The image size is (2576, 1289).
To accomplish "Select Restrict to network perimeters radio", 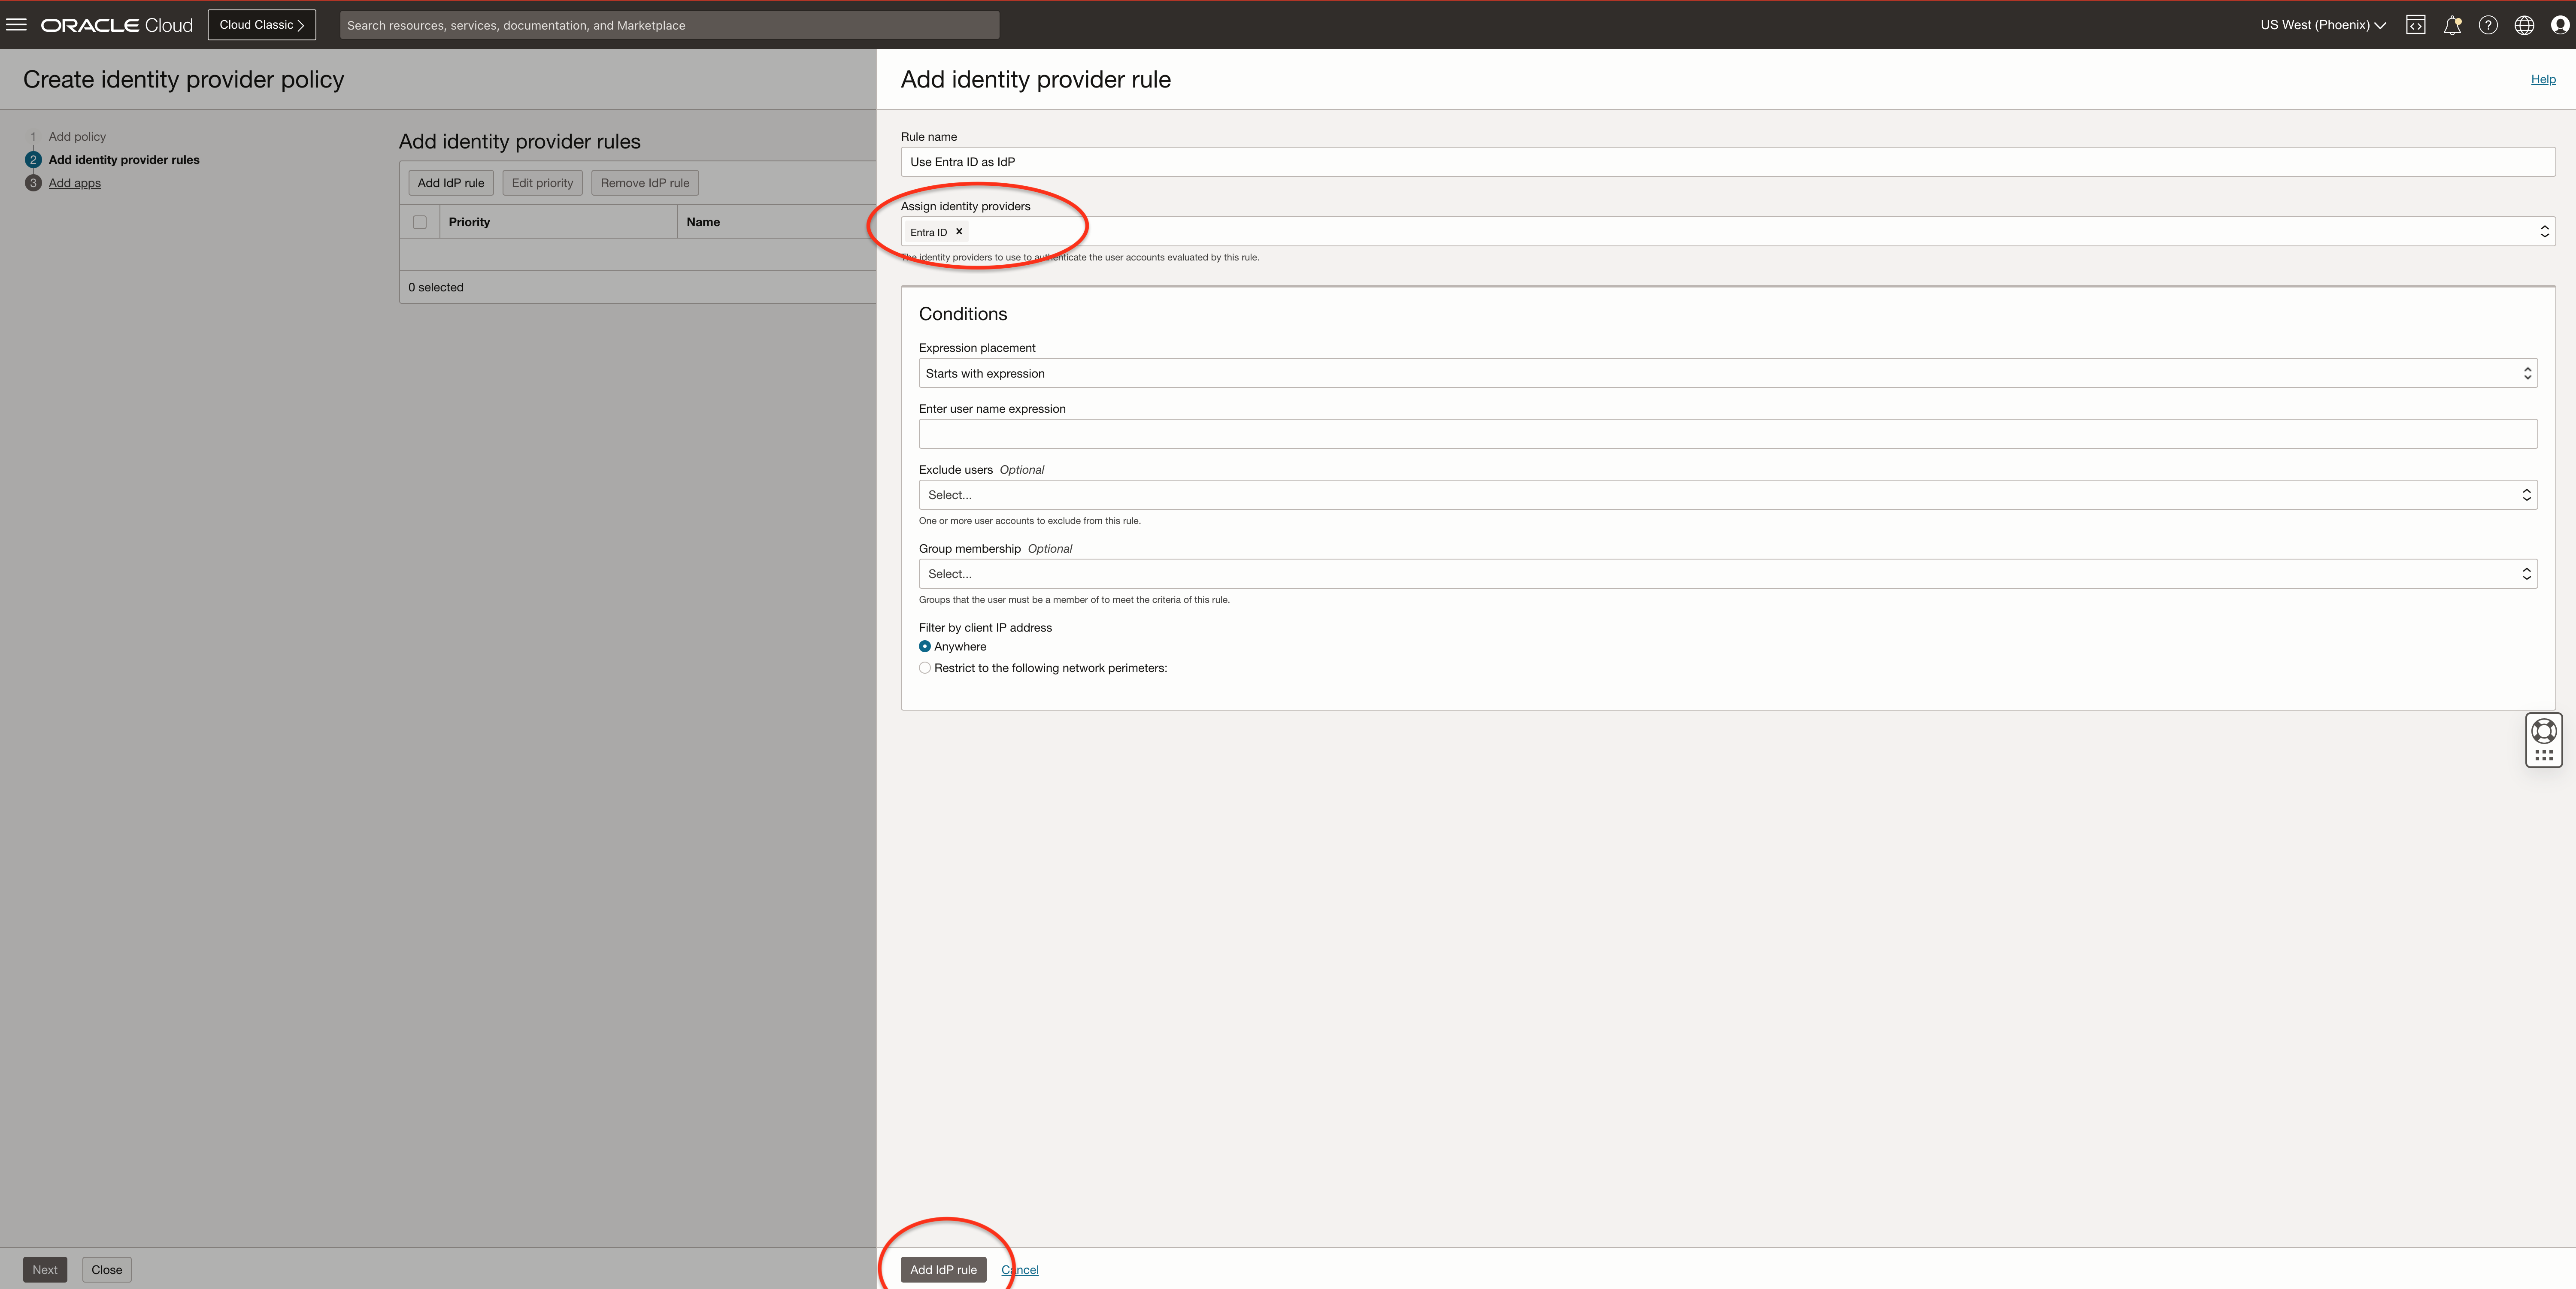I will (925, 668).
